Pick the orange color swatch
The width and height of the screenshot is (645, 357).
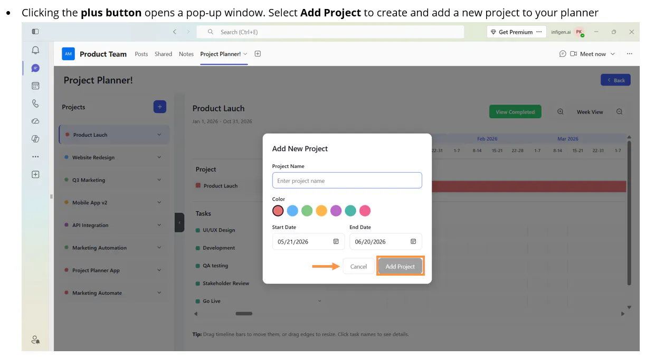[x=321, y=211]
